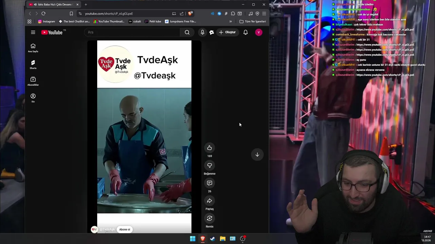This screenshot has width=435, height=244.
Task: Focus the YouTube Ara search field
Action: (x=133, y=32)
